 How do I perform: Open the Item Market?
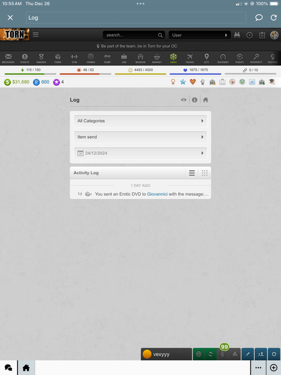pos(157,58)
